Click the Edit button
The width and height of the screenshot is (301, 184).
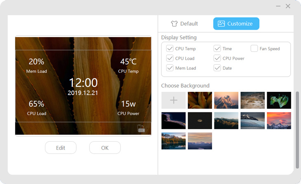coord(61,148)
